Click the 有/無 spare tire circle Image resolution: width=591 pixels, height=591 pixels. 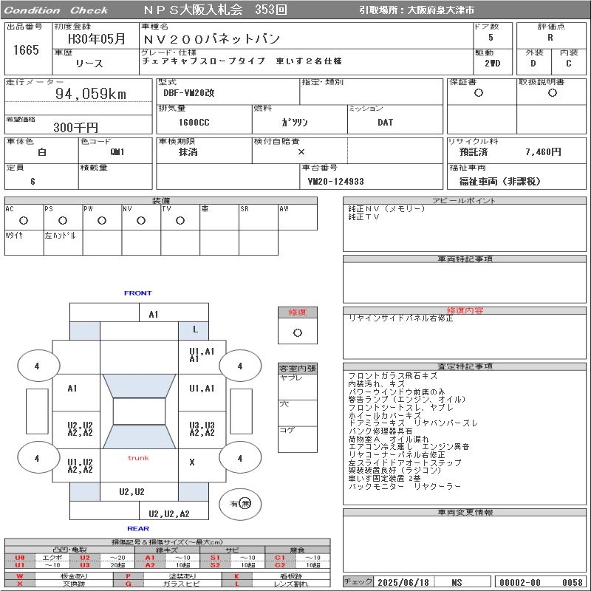pyautogui.click(x=240, y=504)
